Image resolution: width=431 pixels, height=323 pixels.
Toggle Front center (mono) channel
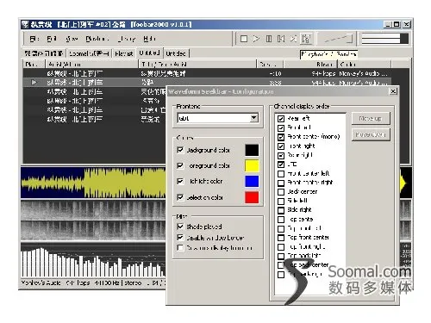pyautogui.click(x=281, y=137)
